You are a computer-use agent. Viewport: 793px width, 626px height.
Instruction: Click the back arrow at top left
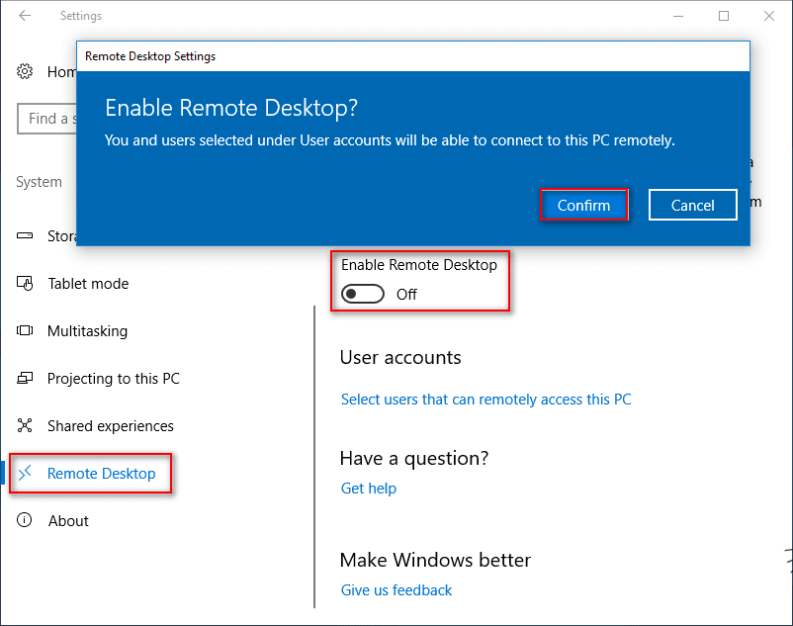click(23, 15)
